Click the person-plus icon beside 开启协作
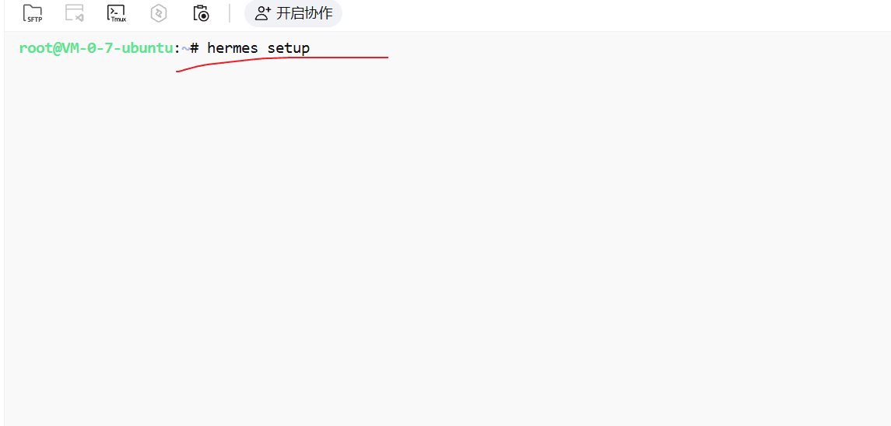 click(x=262, y=13)
